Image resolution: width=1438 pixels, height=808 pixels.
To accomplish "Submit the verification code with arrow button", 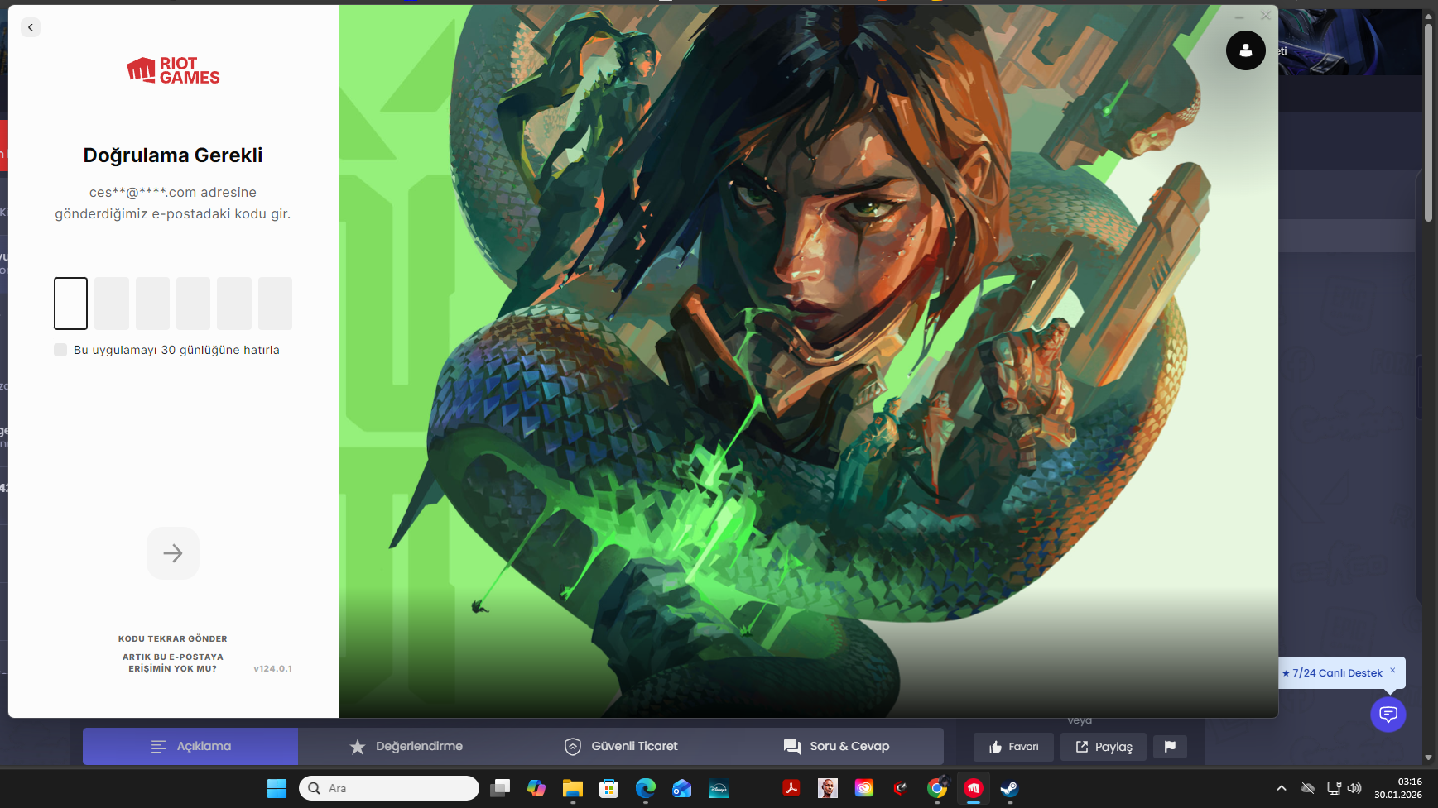I will [173, 553].
